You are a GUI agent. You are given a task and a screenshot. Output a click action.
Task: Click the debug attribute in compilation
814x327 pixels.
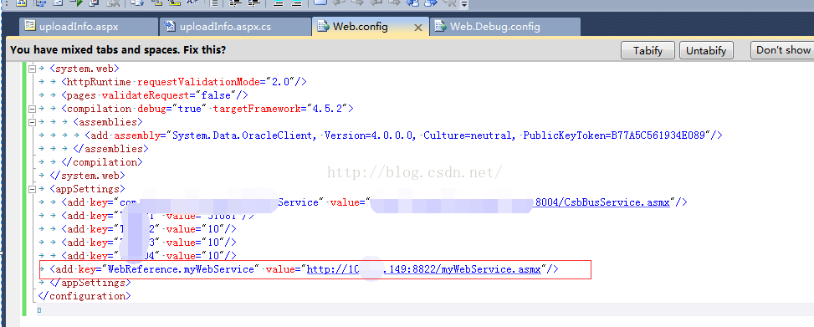151,109
